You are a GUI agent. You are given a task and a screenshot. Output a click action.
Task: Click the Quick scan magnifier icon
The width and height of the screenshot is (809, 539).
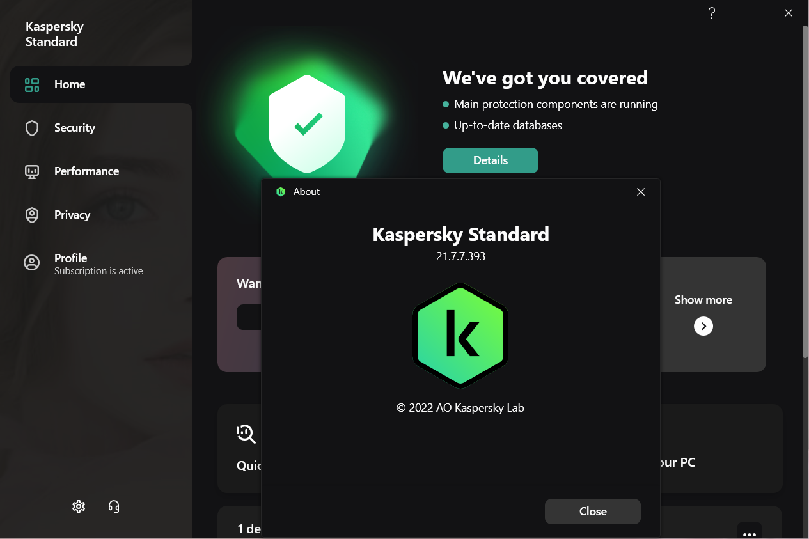coord(246,434)
